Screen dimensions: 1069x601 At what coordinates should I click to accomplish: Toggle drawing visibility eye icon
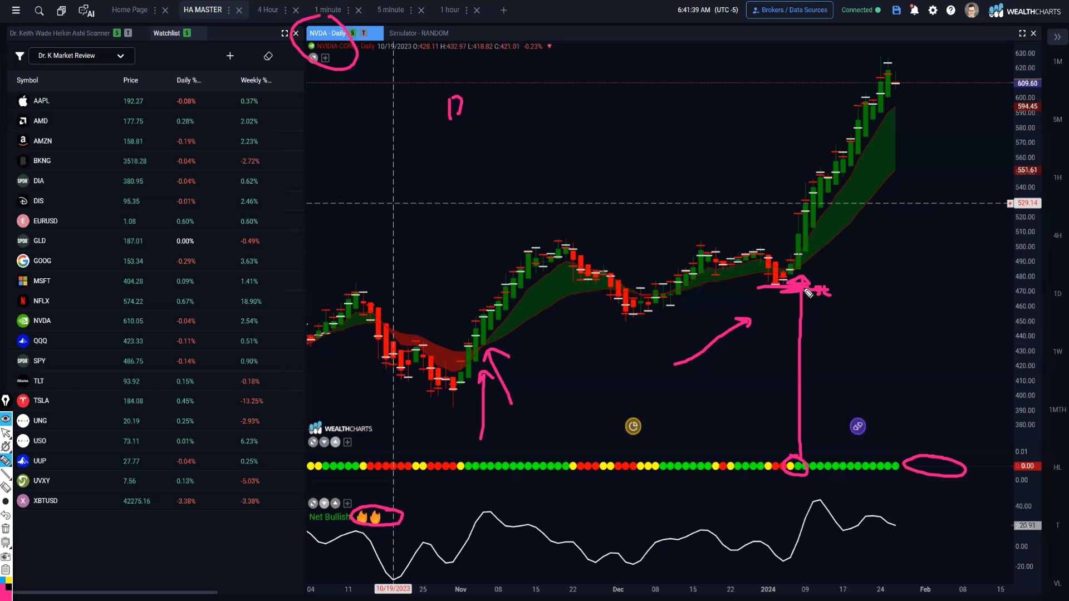[x=6, y=418]
